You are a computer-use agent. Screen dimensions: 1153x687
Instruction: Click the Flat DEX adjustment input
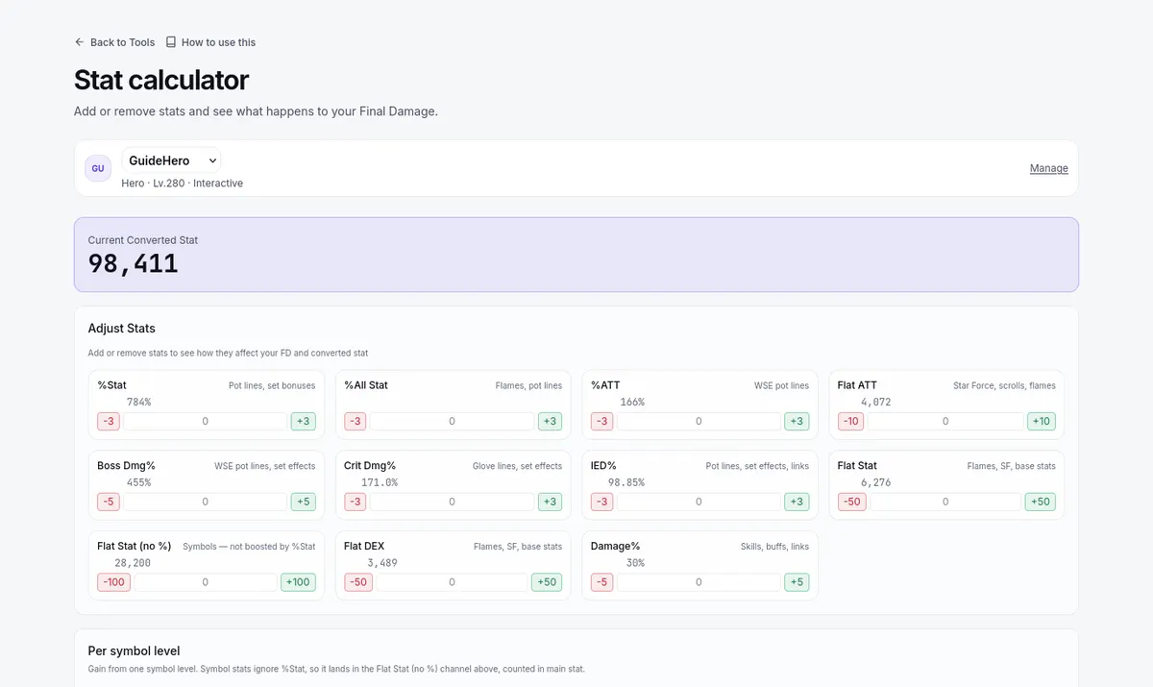pyautogui.click(x=452, y=582)
